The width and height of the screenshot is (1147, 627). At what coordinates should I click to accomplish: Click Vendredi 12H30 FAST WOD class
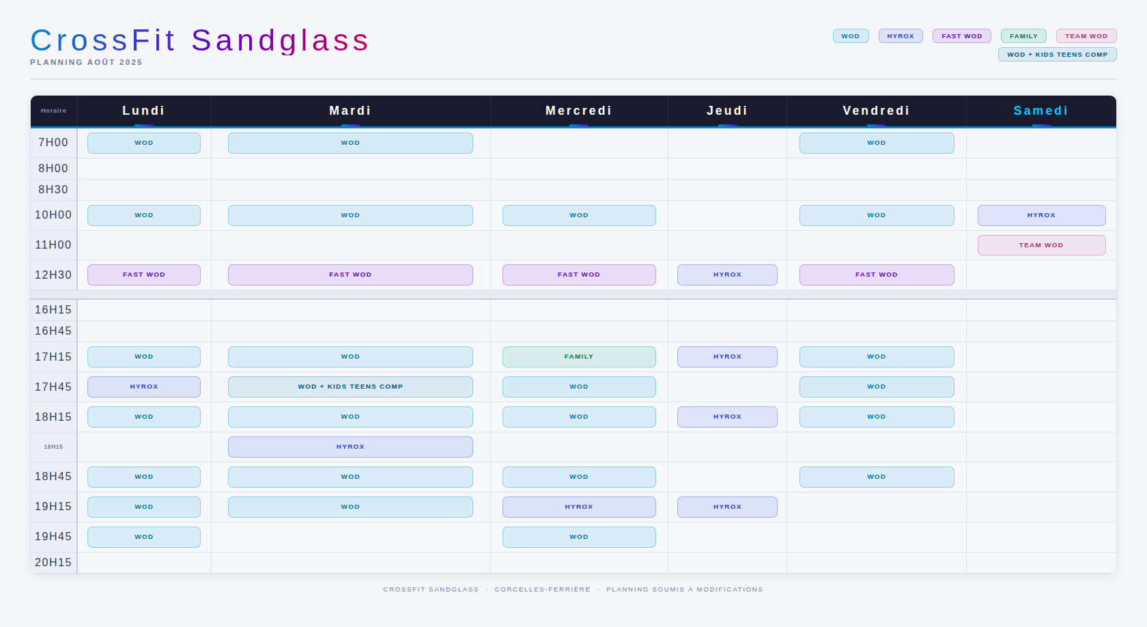(877, 275)
